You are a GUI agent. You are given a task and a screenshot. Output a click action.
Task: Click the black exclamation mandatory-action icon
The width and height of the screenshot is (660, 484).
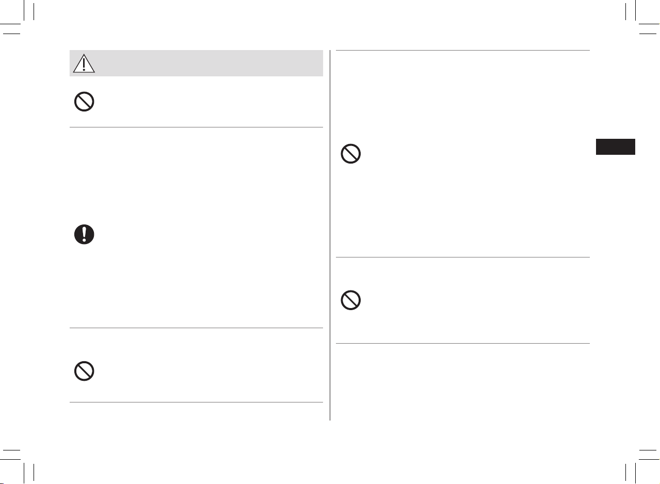click(x=84, y=234)
